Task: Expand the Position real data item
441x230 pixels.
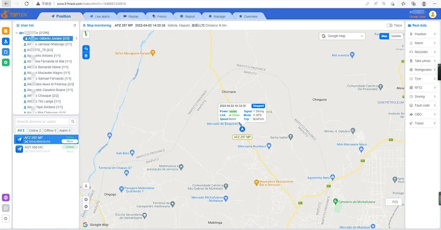Action: pos(422,34)
